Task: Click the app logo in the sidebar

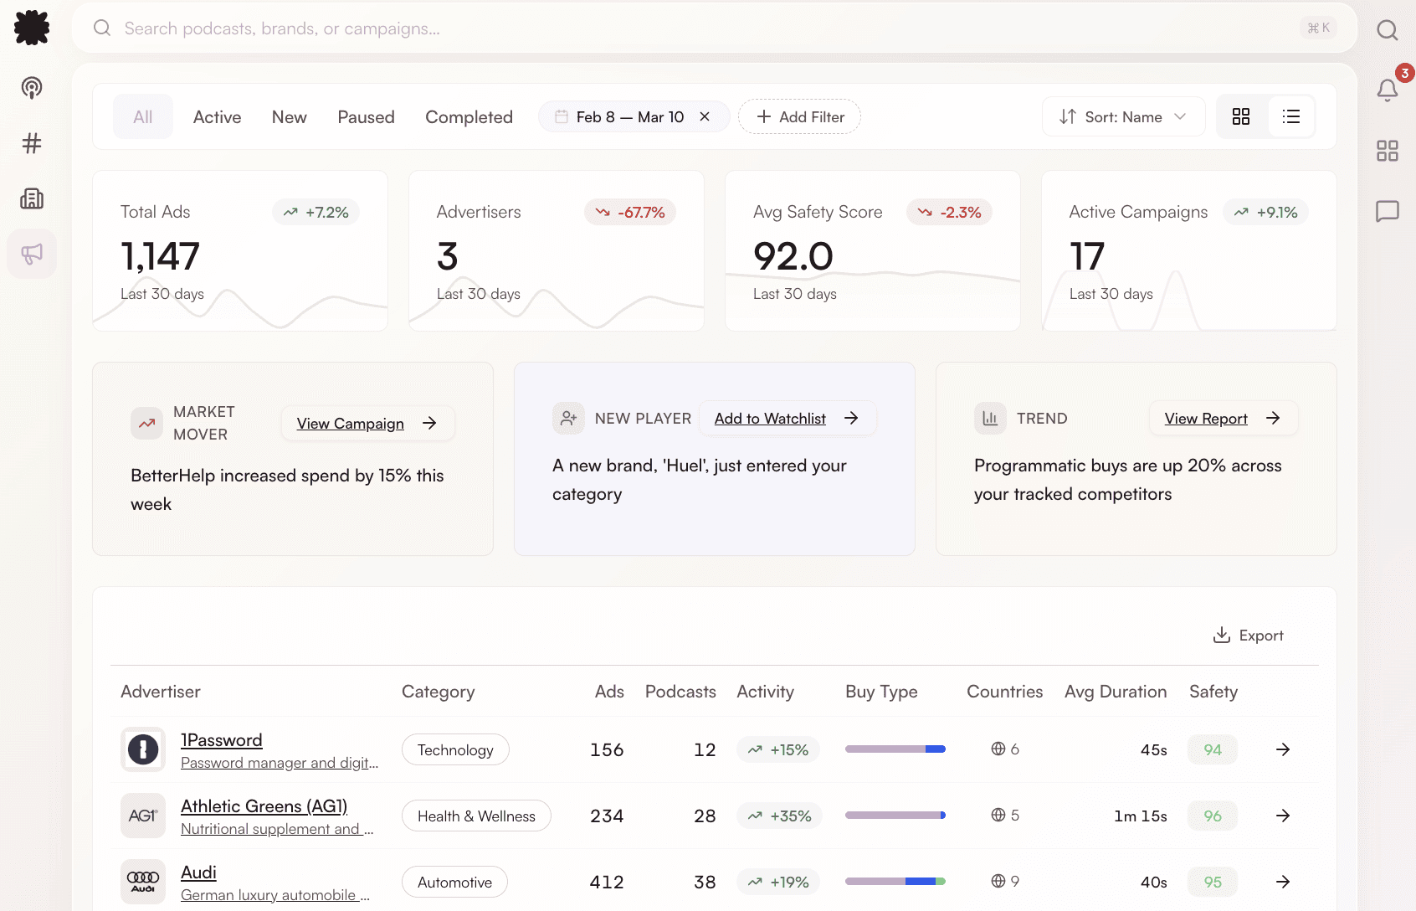Action: (32, 28)
